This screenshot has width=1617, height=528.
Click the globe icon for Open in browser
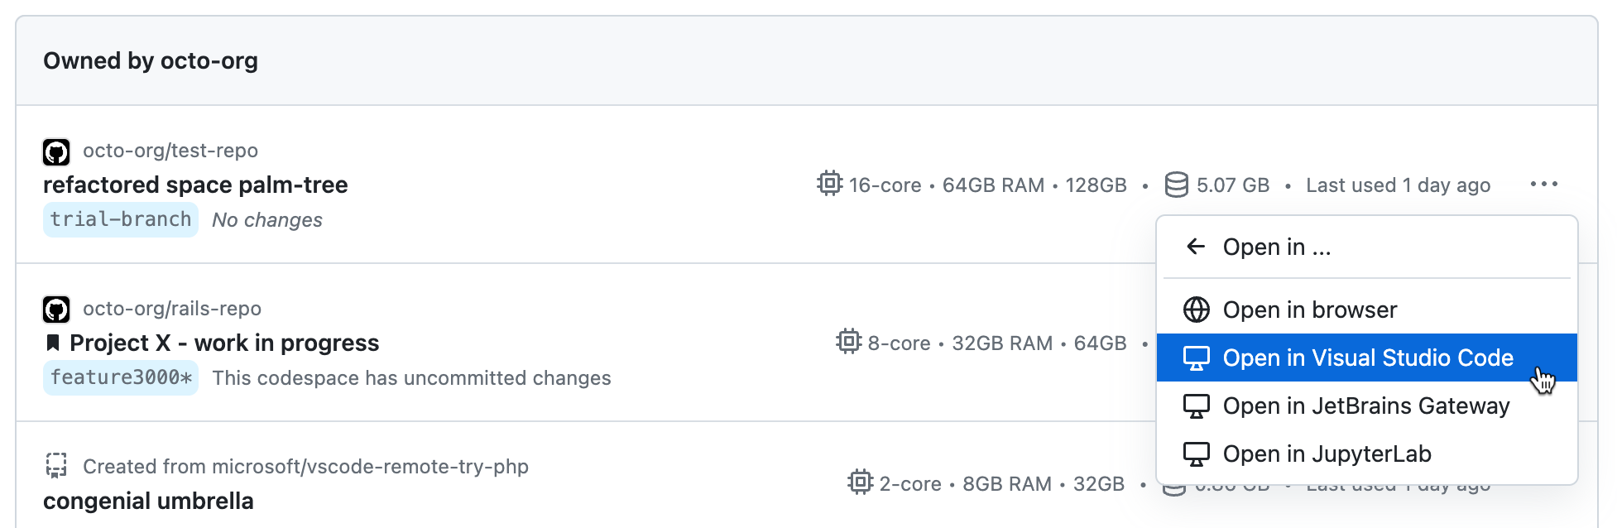pyautogui.click(x=1195, y=310)
